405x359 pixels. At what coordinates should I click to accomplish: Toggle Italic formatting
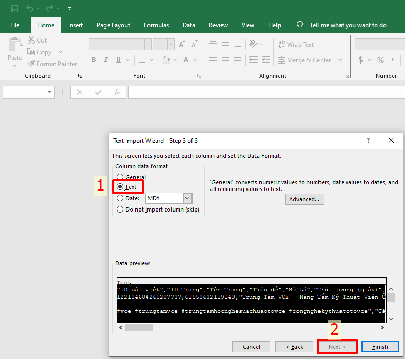(106, 60)
